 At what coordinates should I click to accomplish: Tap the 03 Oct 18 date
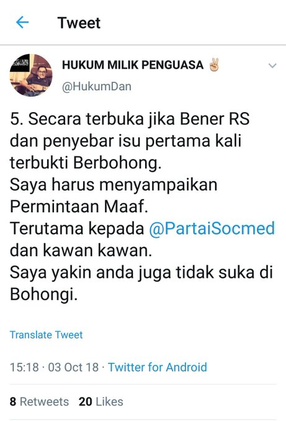click(x=73, y=367)
